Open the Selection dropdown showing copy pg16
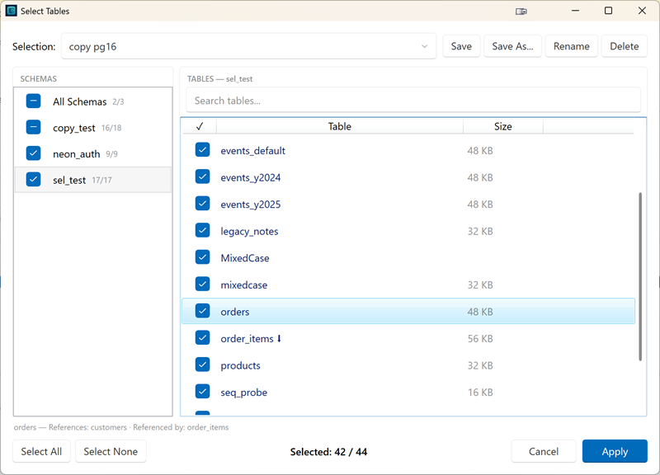 [249, 46]
